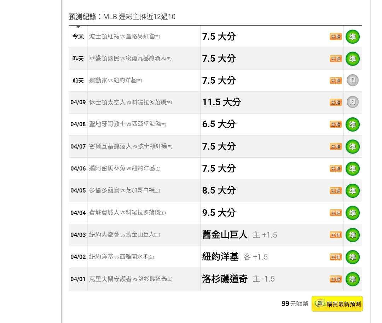The image size is (382, 323).
Task: Click the green 準 icon in the 04/06 row
Action: 353,168
